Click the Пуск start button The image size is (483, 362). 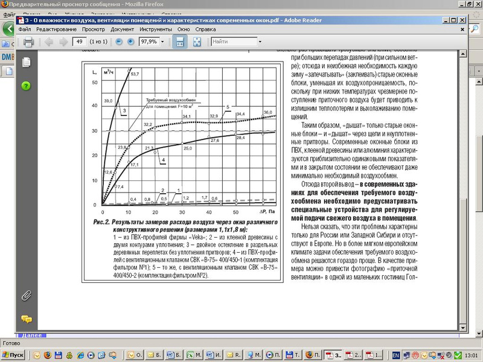tap(13, 355)
